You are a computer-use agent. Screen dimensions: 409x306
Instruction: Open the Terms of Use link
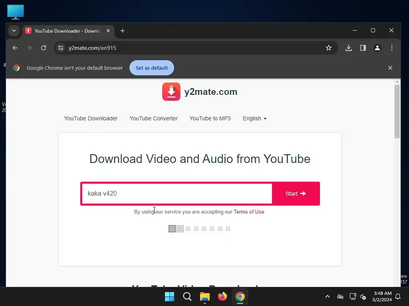248,212
